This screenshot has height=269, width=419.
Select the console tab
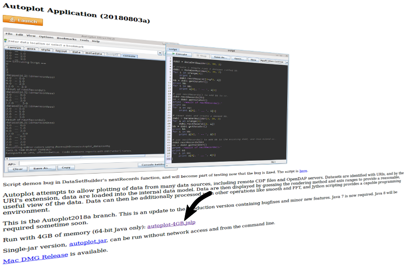pos(129,56)
